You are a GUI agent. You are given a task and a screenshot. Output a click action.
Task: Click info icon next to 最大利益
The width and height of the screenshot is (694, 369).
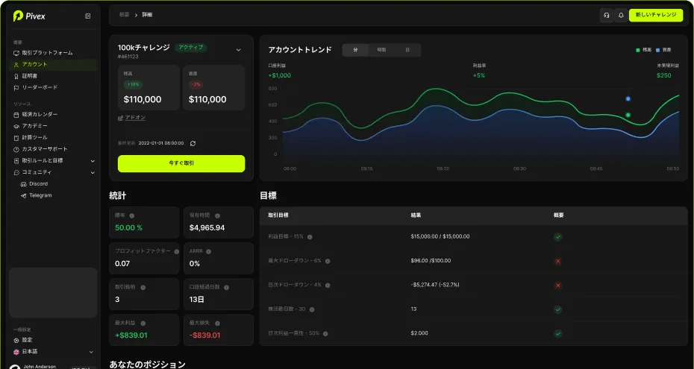coord(143,324)
